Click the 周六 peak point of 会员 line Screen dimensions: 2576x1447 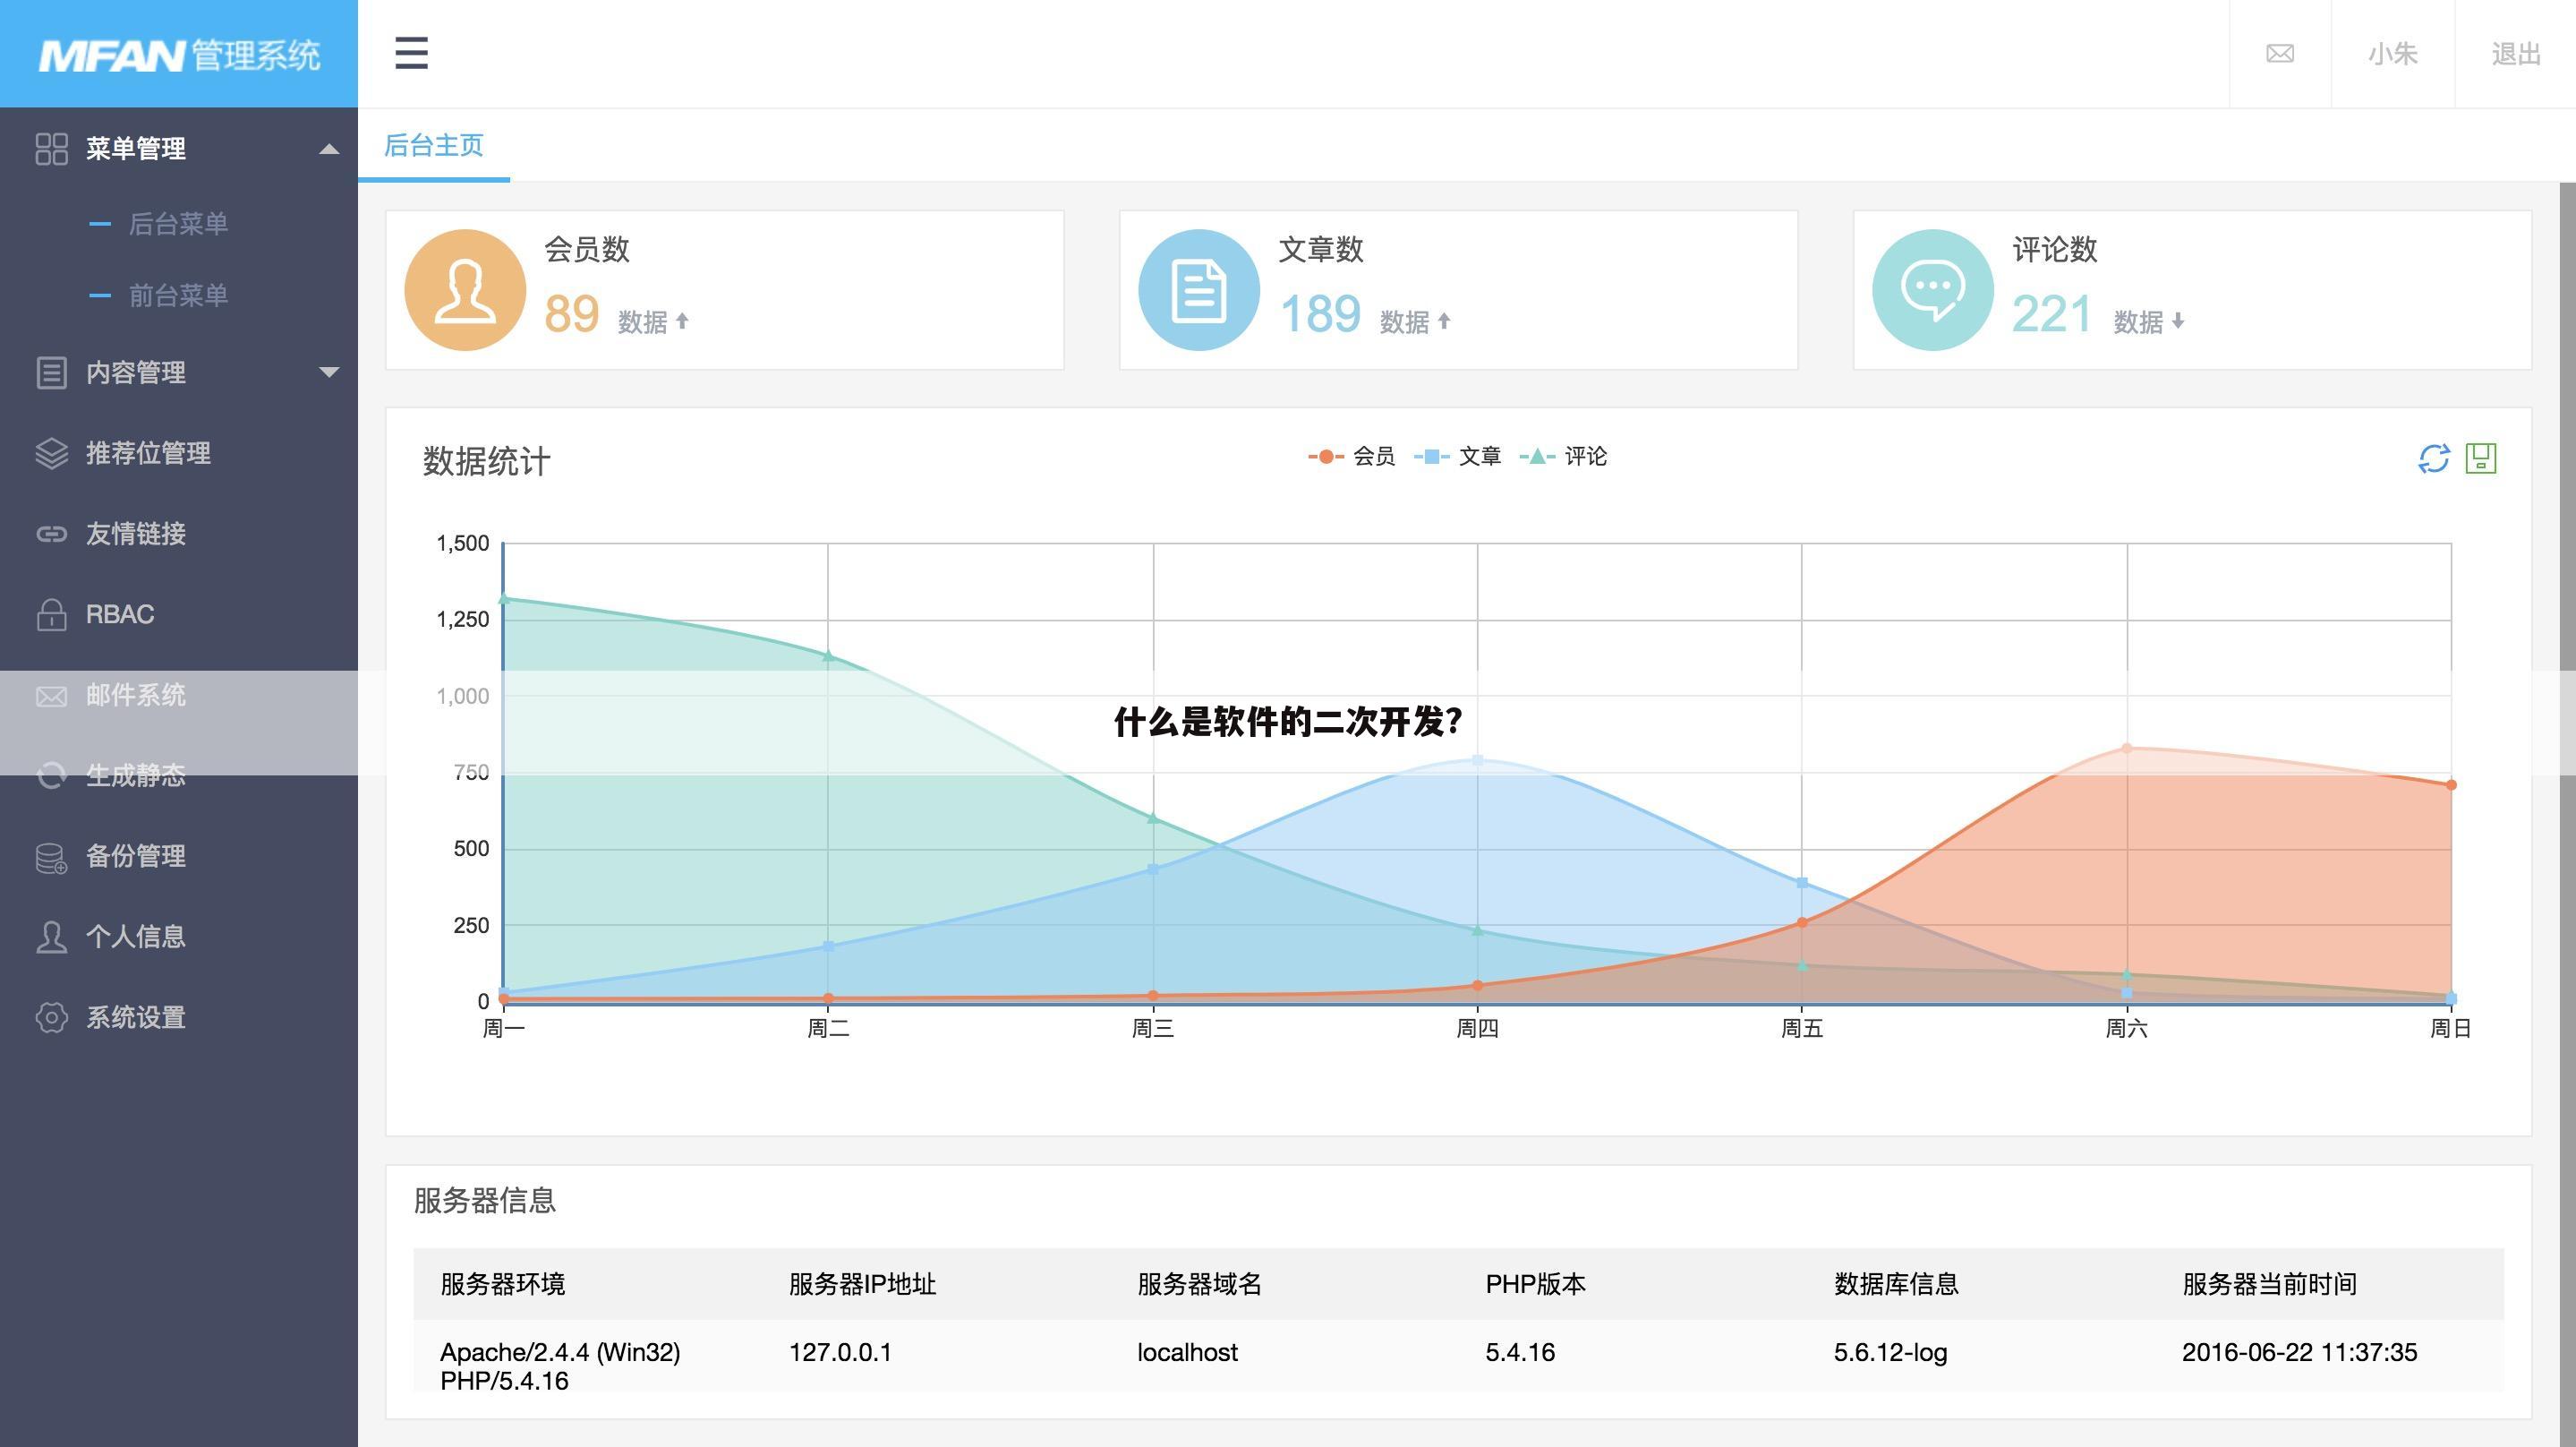[2127, 749]
